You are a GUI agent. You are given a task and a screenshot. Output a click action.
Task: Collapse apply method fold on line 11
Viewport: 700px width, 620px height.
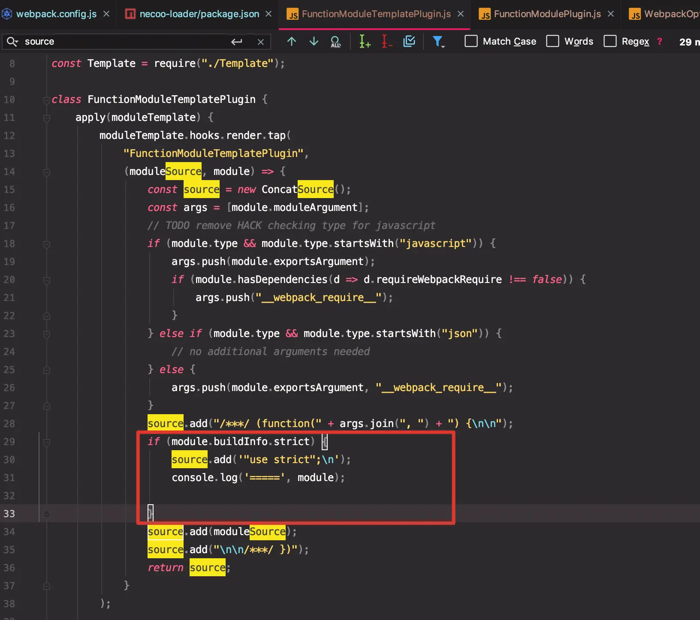coord(47,118)
